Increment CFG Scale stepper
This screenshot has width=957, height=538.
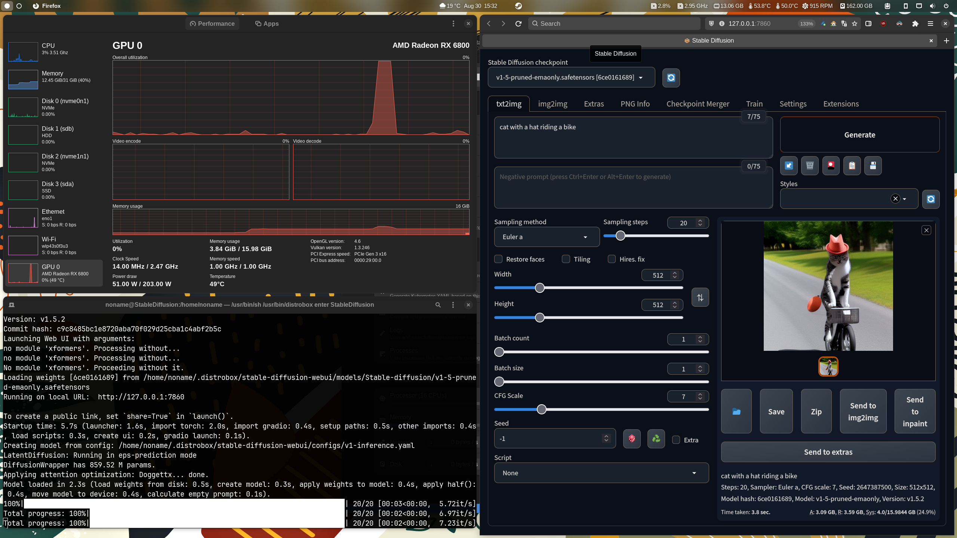tap(700, 395)
